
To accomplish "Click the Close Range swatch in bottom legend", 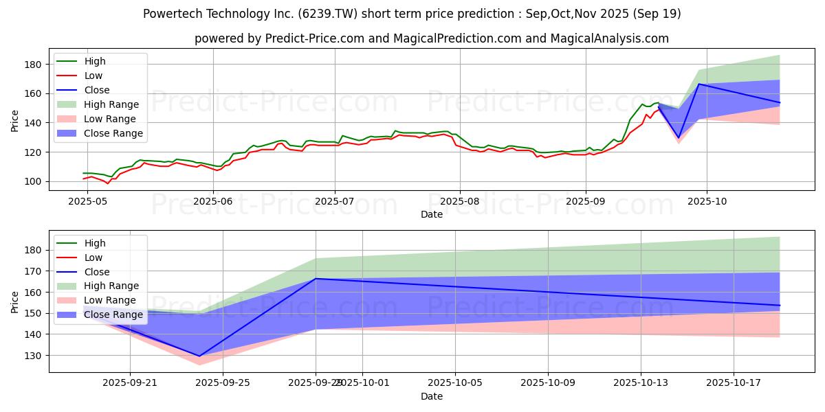I will (69, 314).
